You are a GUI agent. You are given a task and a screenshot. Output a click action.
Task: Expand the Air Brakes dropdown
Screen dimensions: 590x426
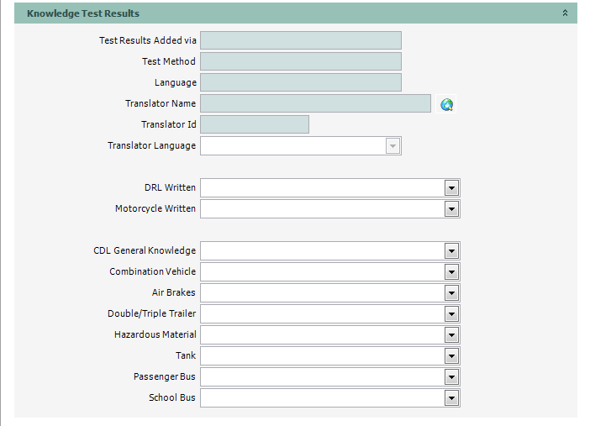tap(451, 293)
